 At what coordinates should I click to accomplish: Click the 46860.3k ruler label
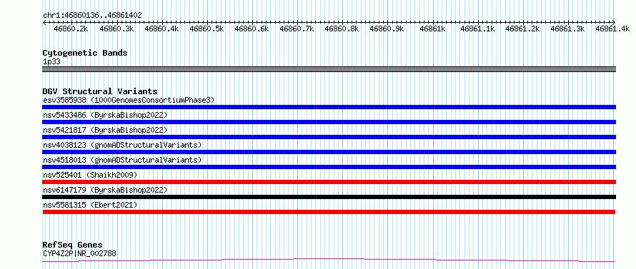pos(116,29)
